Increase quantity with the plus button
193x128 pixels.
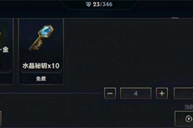(162, 93)
